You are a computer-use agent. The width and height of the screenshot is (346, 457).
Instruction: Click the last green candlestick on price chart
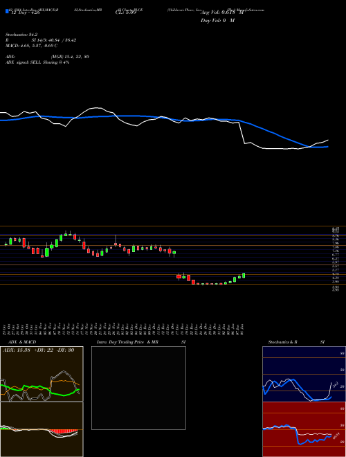pos(244,276)
